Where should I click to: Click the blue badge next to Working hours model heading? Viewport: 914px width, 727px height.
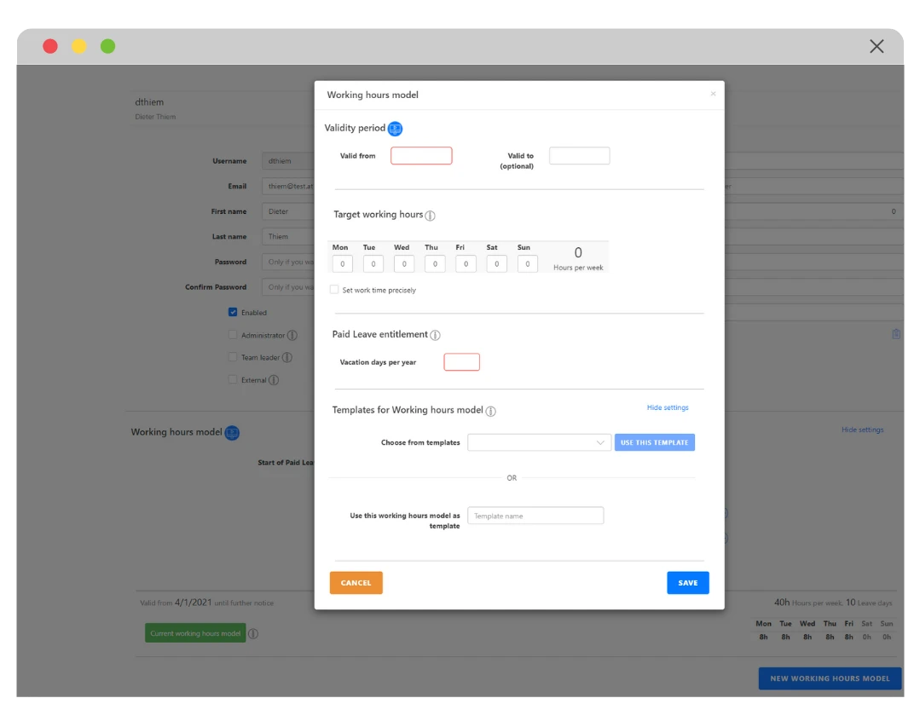point(231,432)
